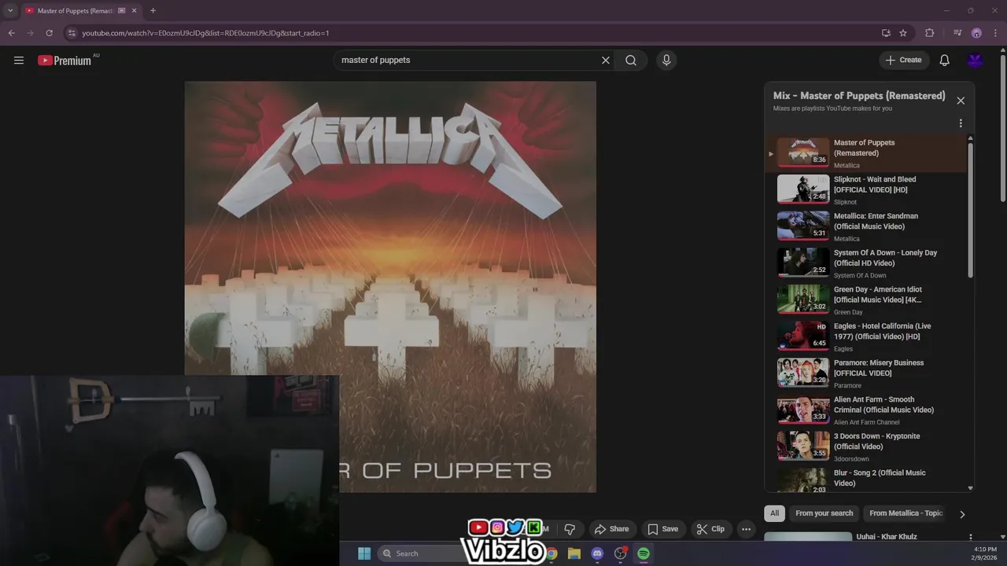Click the playlist scrollbar down arrow
Image resolution: width=1007 pixels, height=566 pixels.
[x=970, y=488]
